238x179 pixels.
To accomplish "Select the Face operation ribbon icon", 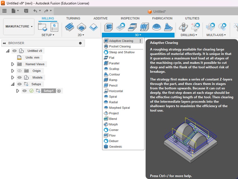I will tap(94, 27).
